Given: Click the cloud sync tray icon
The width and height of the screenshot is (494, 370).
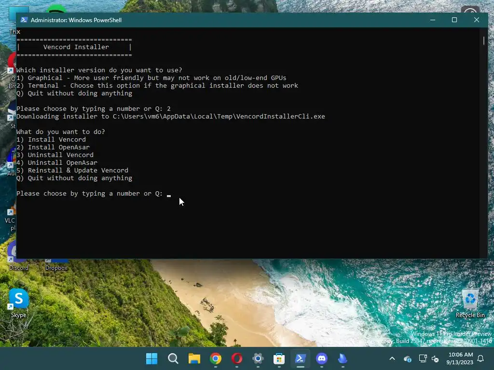Looking at the screenshot, I should [407, 358].
